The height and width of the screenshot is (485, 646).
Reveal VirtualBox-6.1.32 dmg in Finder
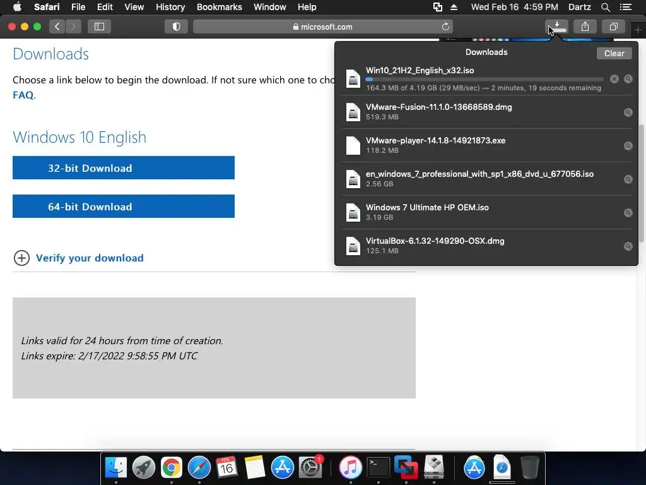coord(628,246)
